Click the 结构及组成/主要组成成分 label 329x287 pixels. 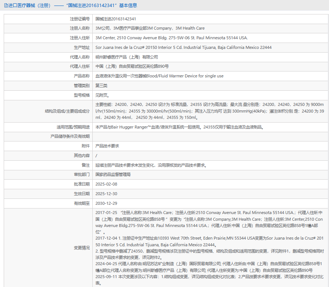[67, 111]
